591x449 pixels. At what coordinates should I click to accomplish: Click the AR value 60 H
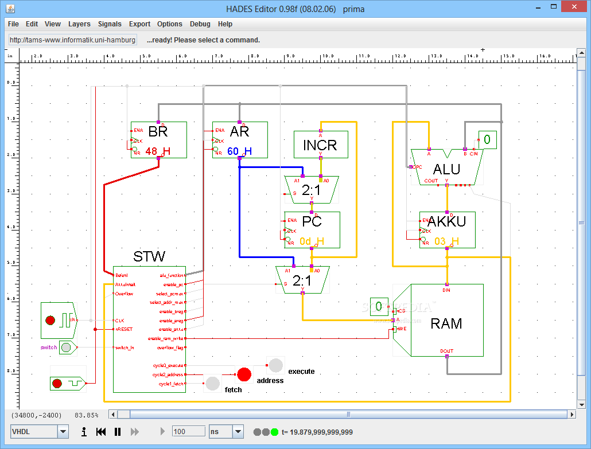(x=240, y=151)
